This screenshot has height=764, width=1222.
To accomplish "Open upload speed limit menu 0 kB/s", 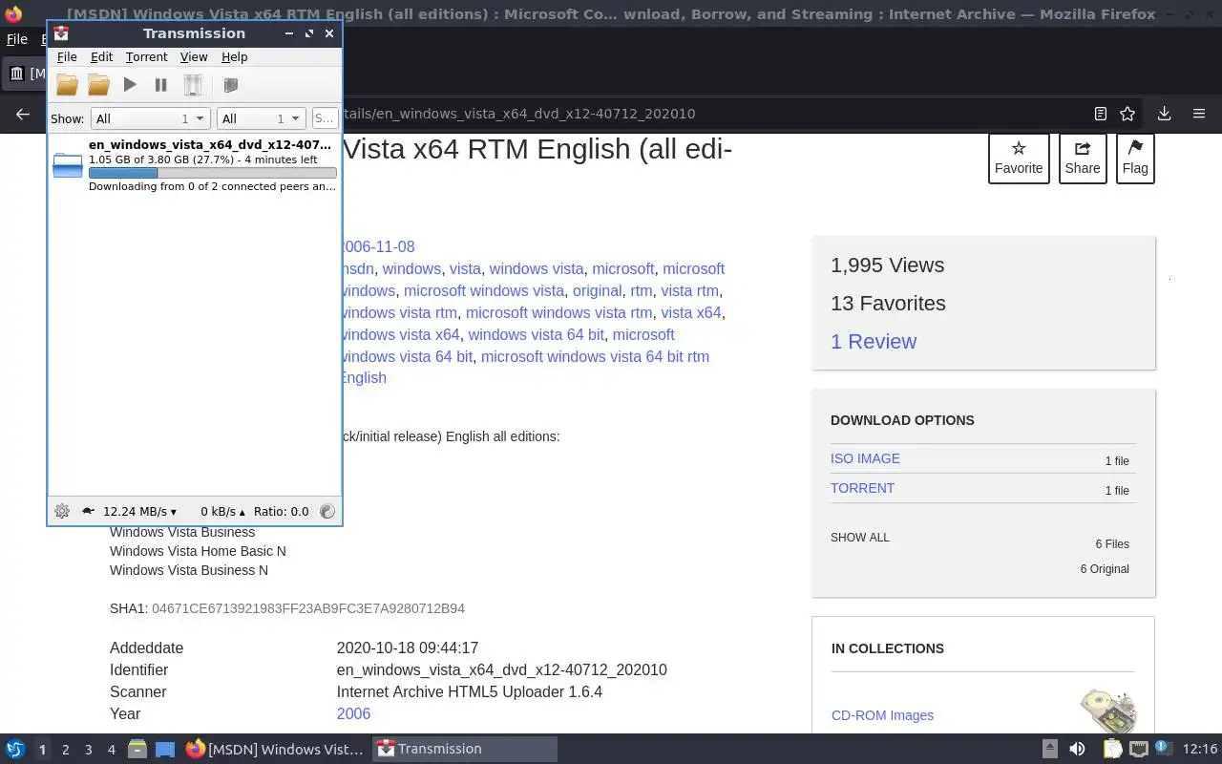I will [222, 511].
